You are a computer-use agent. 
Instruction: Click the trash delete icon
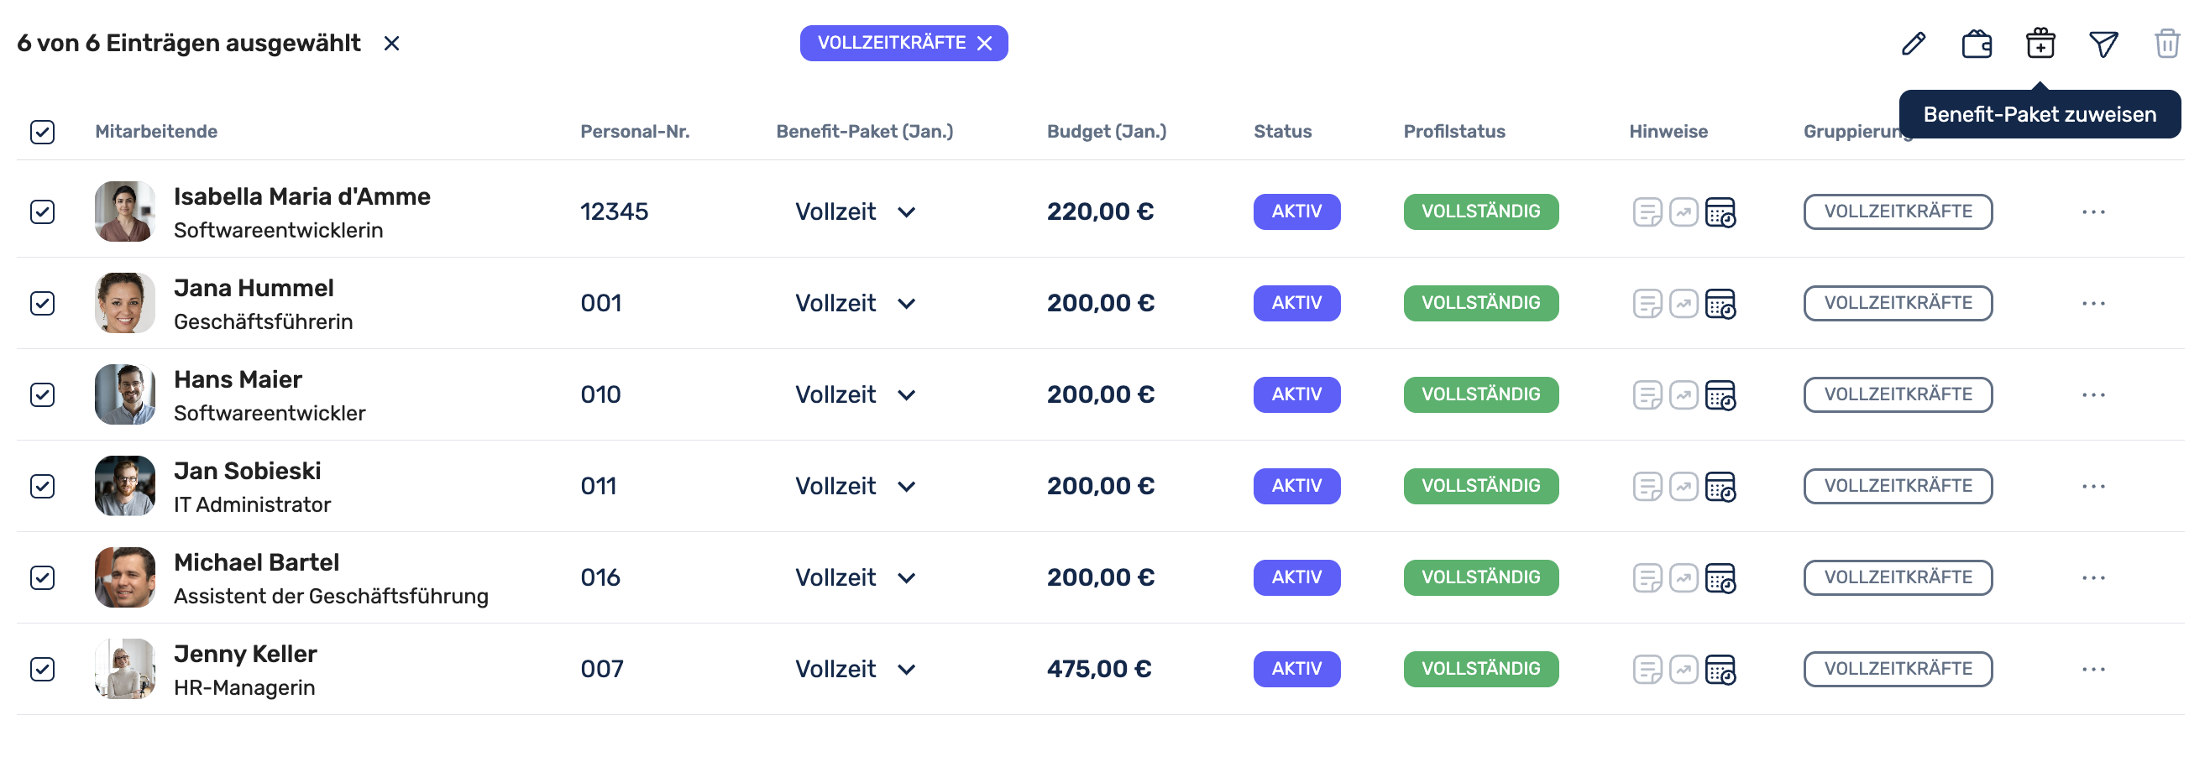click(2166, 43)
